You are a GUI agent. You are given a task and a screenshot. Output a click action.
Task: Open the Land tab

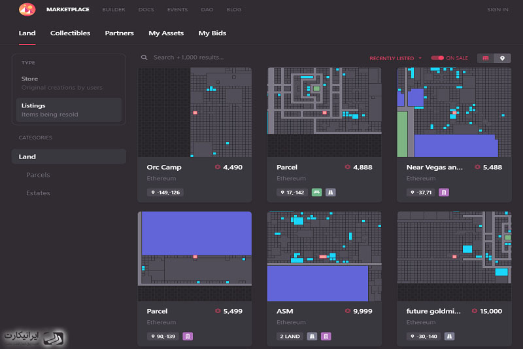click(x=27, y=33)
